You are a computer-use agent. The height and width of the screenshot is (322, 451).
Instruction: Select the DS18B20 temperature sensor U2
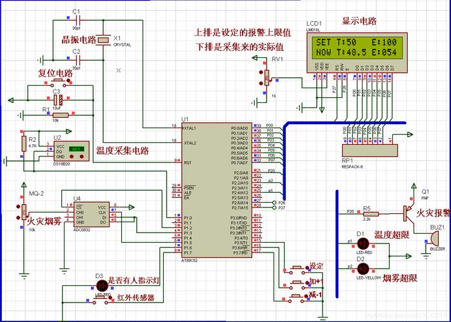pos(72,151)
